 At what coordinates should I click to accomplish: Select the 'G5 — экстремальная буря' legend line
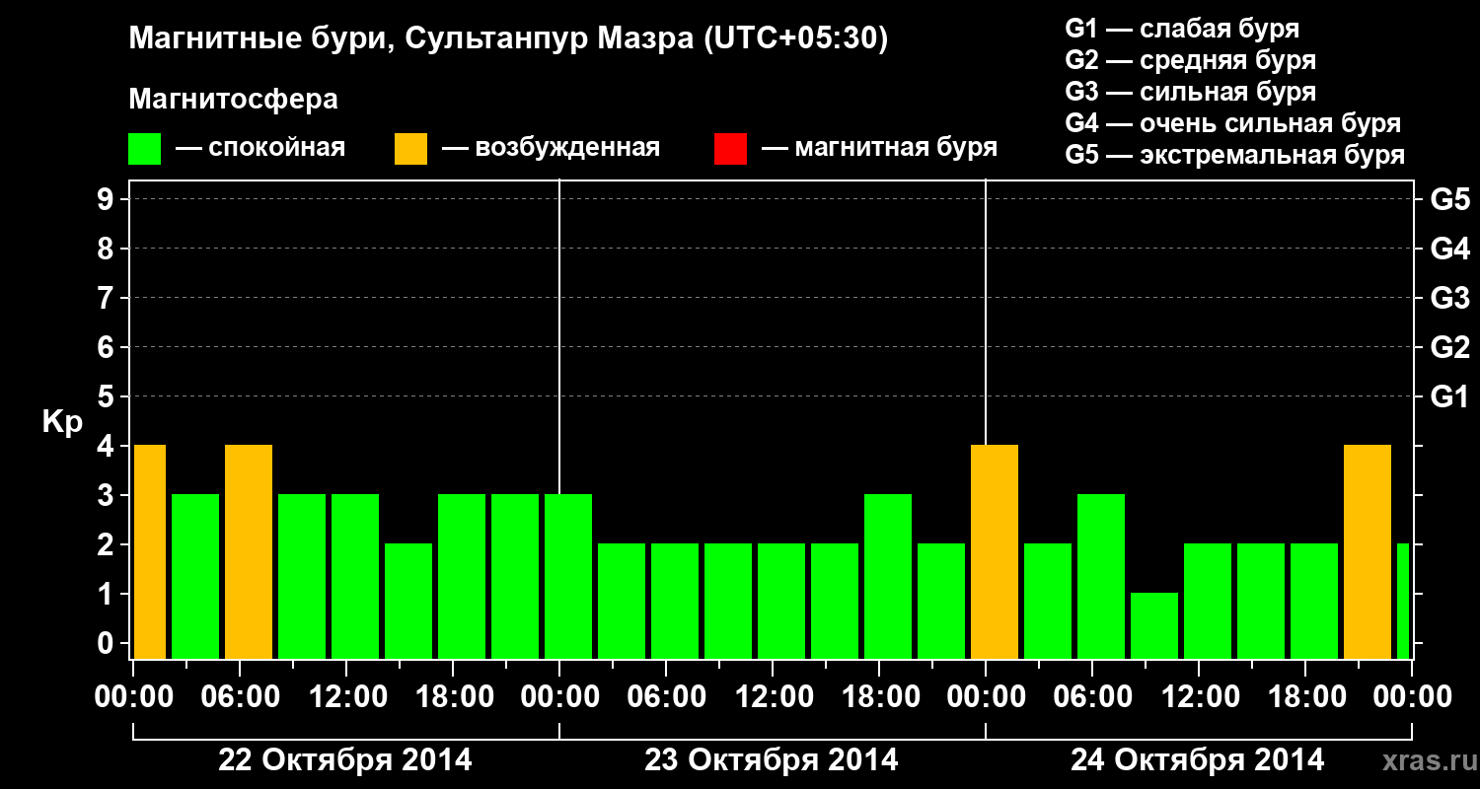[x=1235, y=156]
